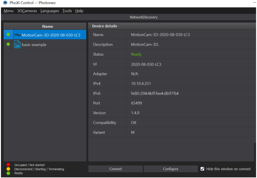
Task: Select the basic-example device row
Action: pyautogui.click(x=47, y=45)
